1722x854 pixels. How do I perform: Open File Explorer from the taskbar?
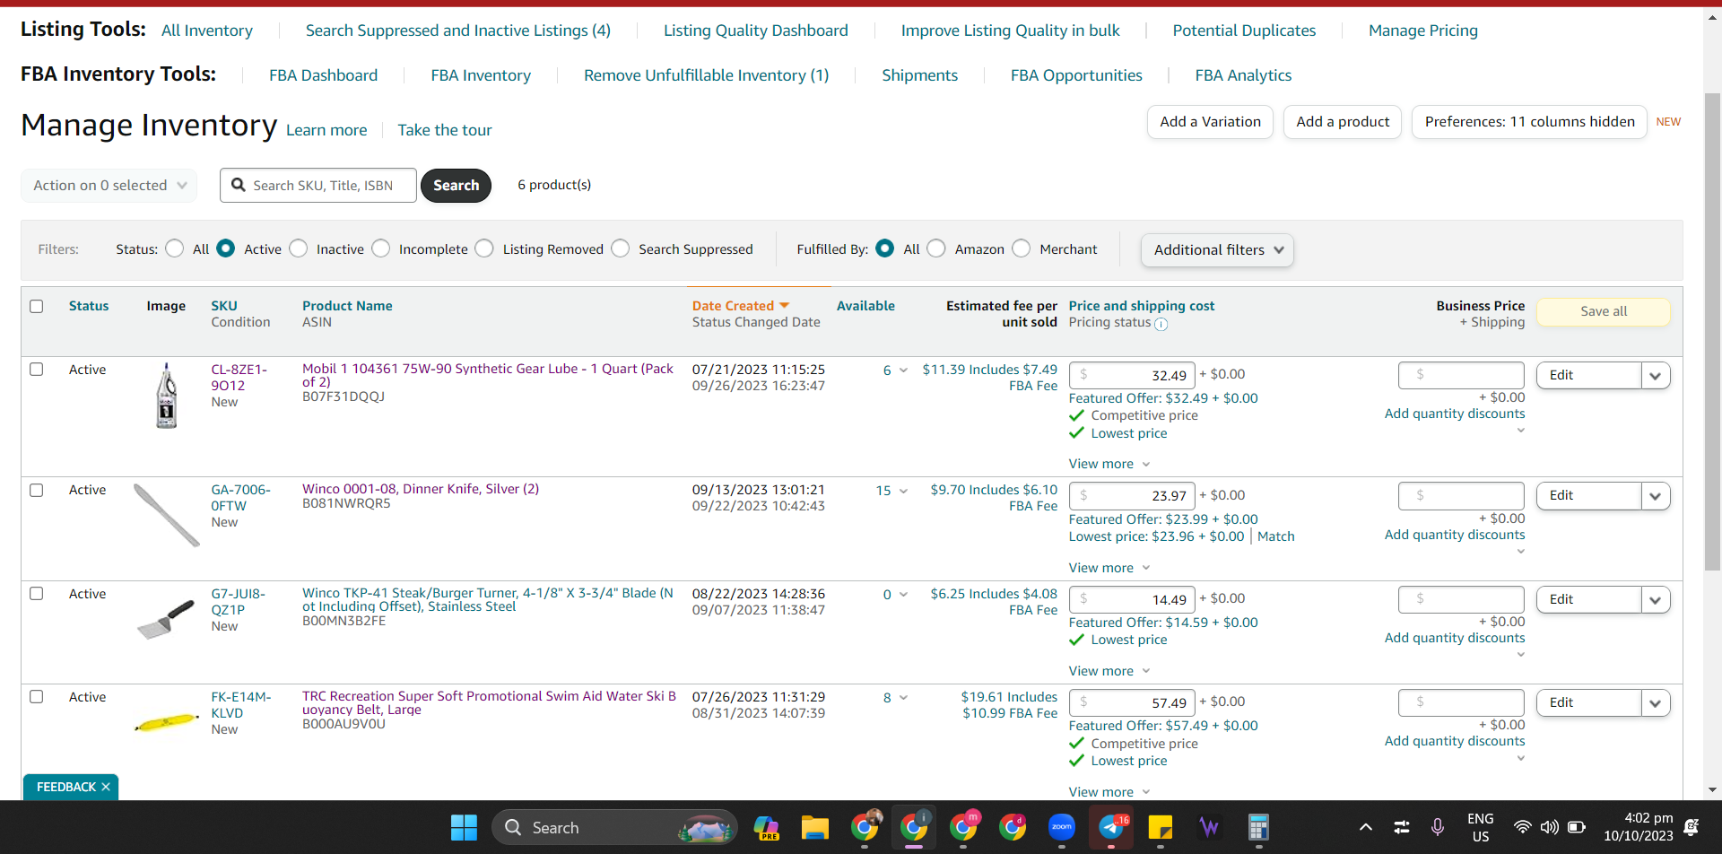815,827
